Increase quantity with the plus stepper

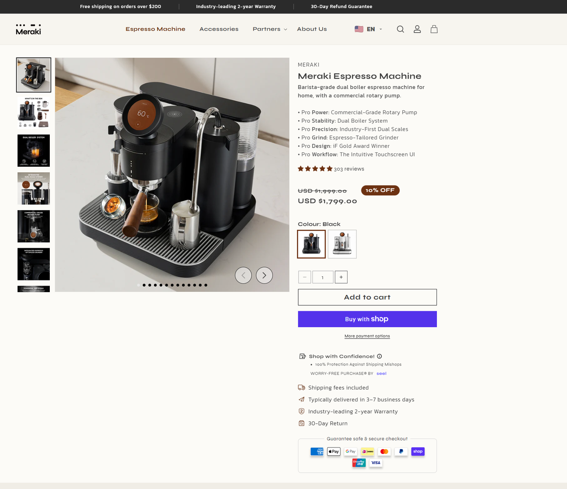(341, 277)
